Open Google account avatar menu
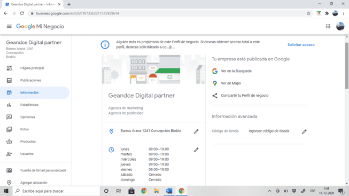349x196 pixels. pos(340,27)
